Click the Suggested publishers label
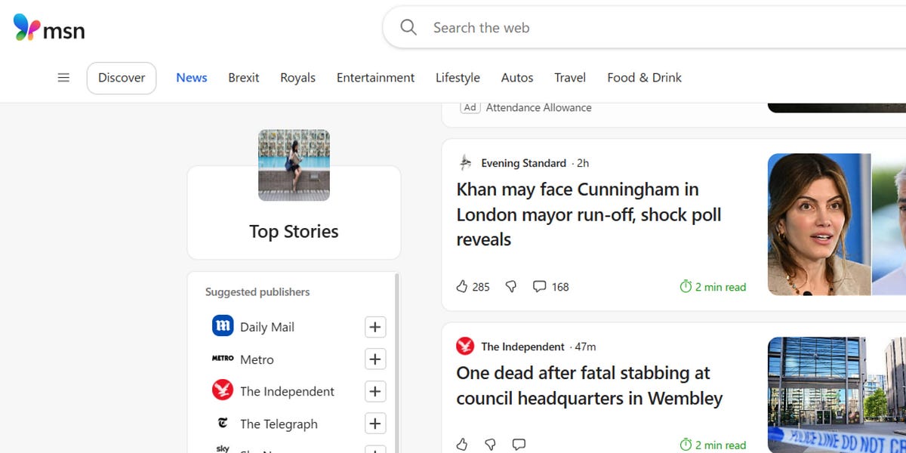 (257, 291)
